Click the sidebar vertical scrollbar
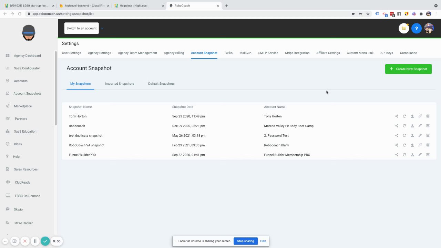The width and height of the screenshot is (441, 248). (56, 88)
